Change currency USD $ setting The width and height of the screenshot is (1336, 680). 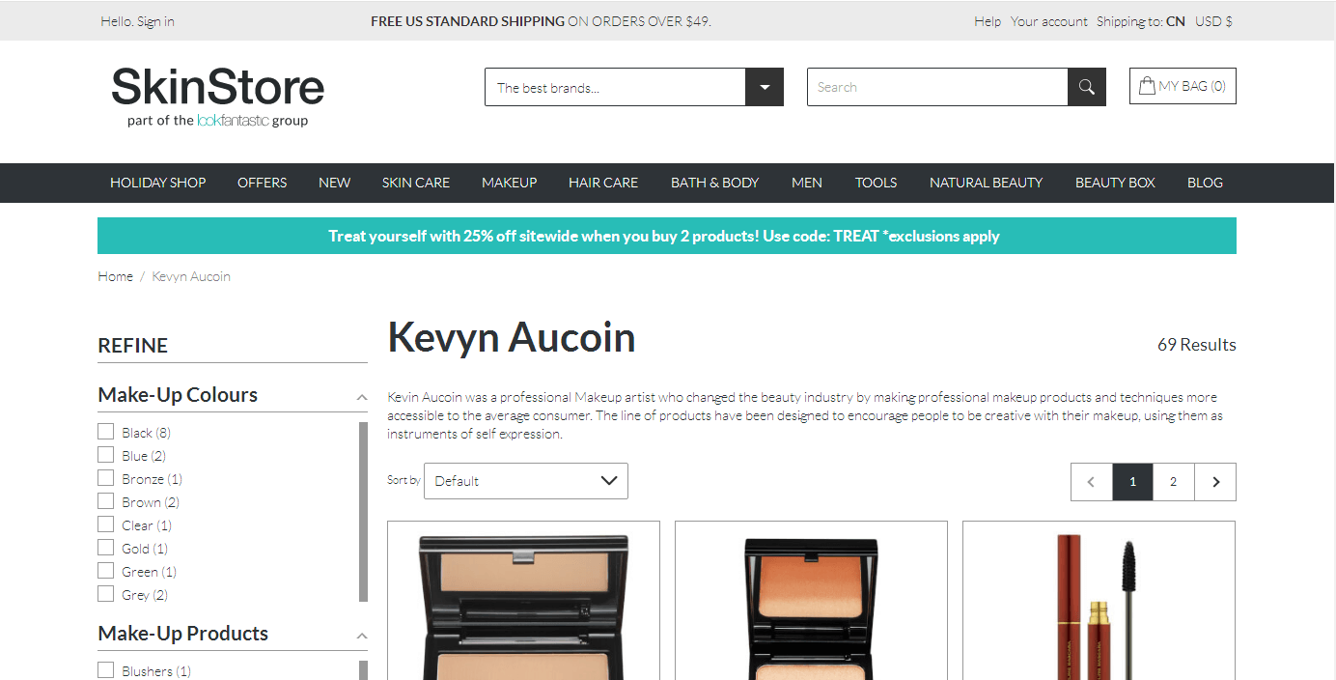pos(1213,21)
